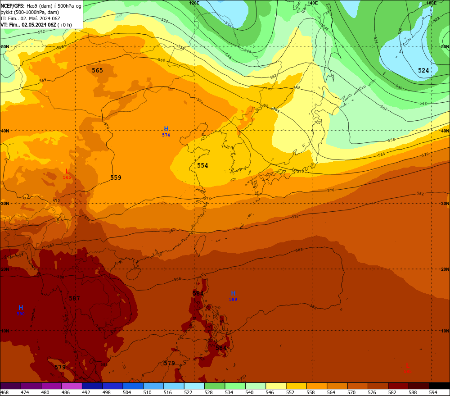Click the '559' thickness value label
The height and width of the screenshot is (396, 450).
(x=116, y=178)
